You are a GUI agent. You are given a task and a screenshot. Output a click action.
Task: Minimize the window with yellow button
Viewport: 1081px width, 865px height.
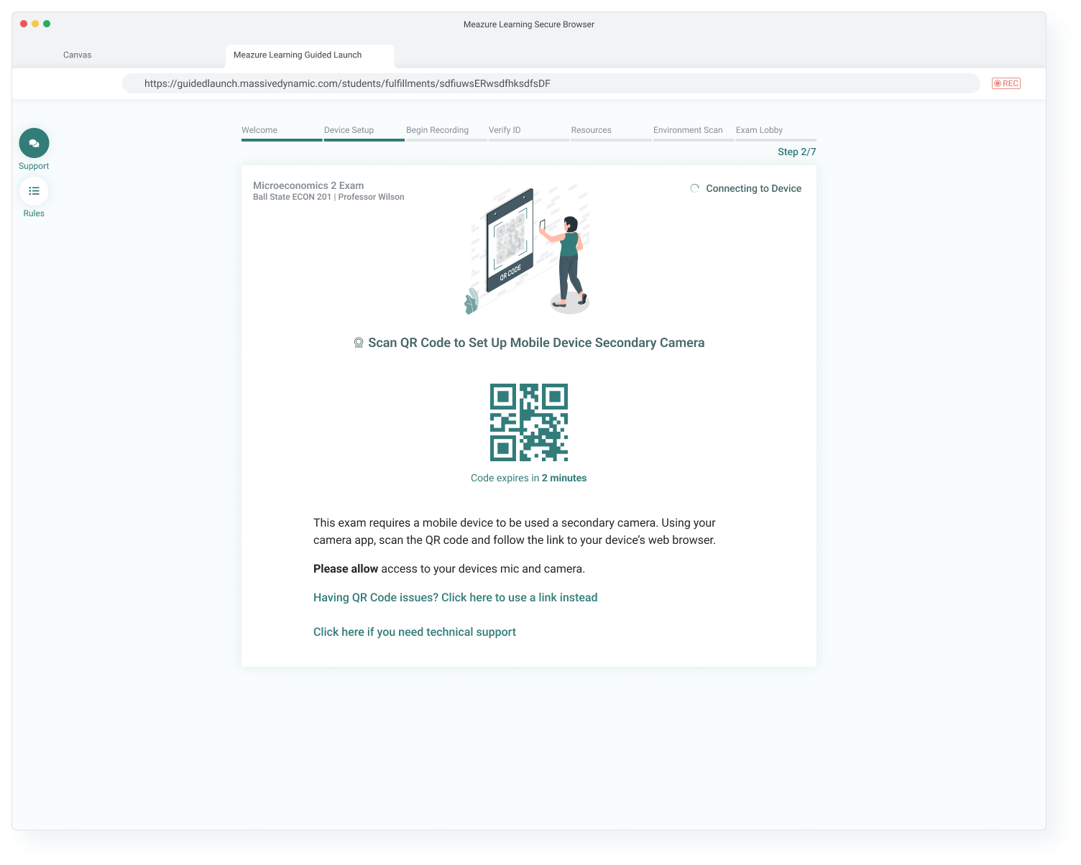pos(35,24)
